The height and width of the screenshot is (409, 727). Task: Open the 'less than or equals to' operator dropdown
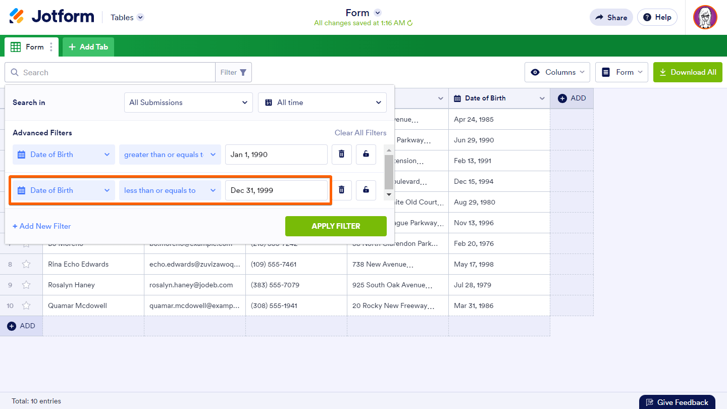(170, 190)
